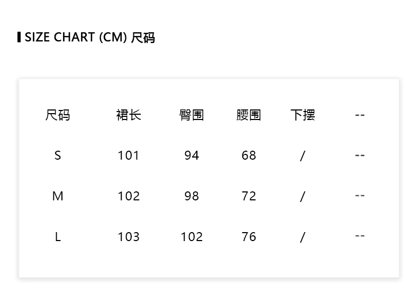Click the 下摆 column header
Image resolution: width=418 pixels, height=304 pixels.
(303, 115)
